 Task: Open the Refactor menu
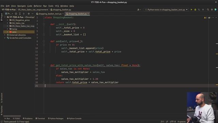[x=38, y=6]
